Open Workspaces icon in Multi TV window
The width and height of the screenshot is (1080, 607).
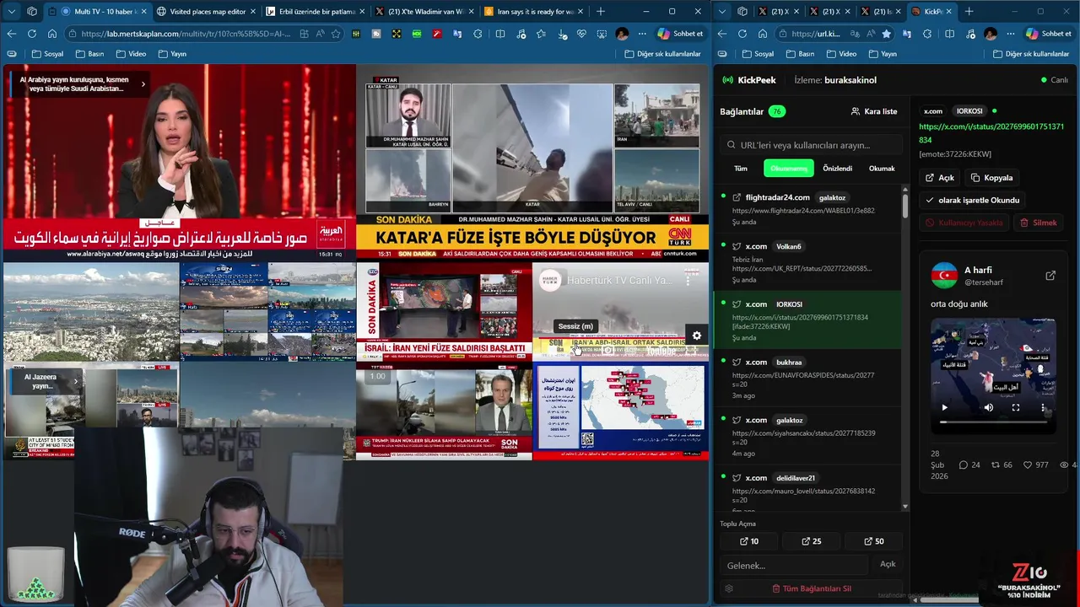pyautogui.click(x=32, y=11)
